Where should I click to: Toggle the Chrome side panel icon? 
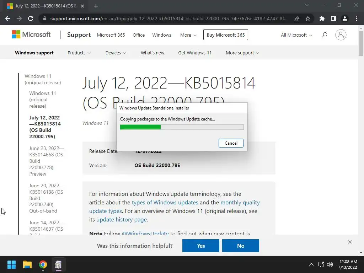pyautogui.click(x=333, y=18)
